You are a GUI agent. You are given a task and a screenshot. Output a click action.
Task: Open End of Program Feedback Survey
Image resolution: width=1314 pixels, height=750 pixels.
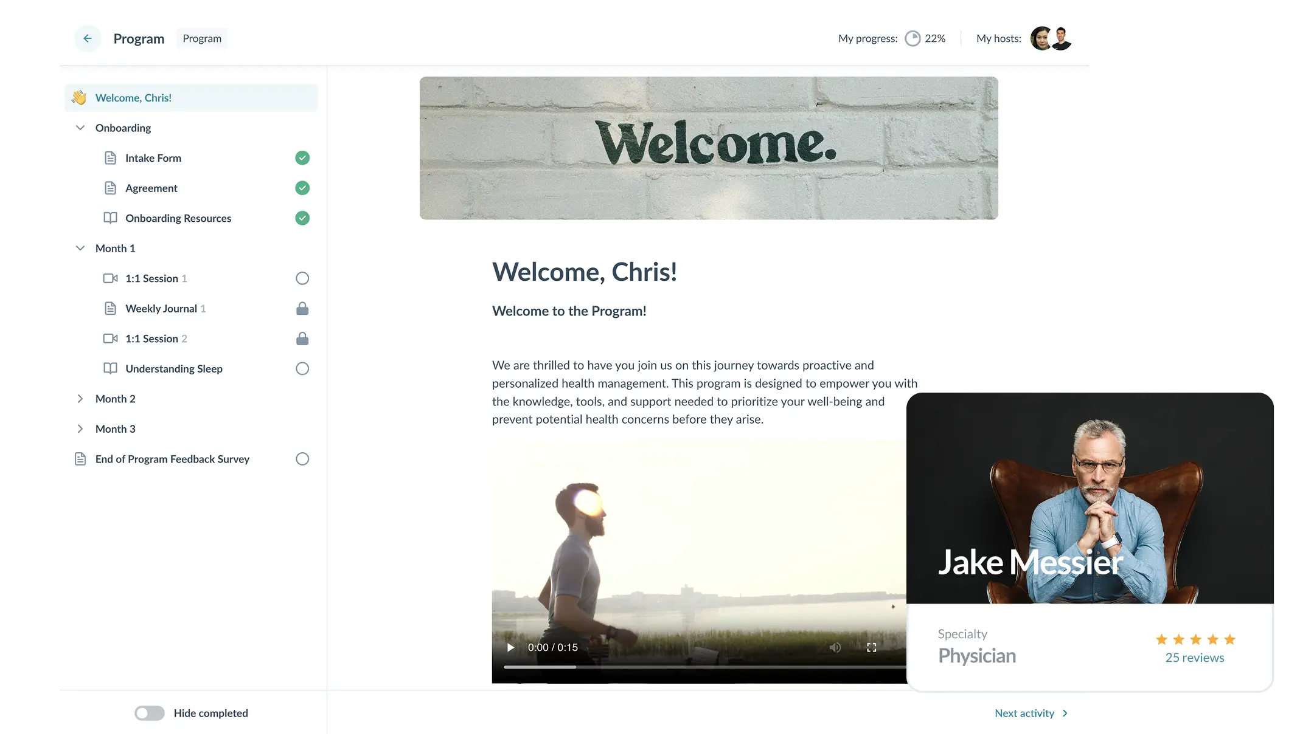point(172,459)
